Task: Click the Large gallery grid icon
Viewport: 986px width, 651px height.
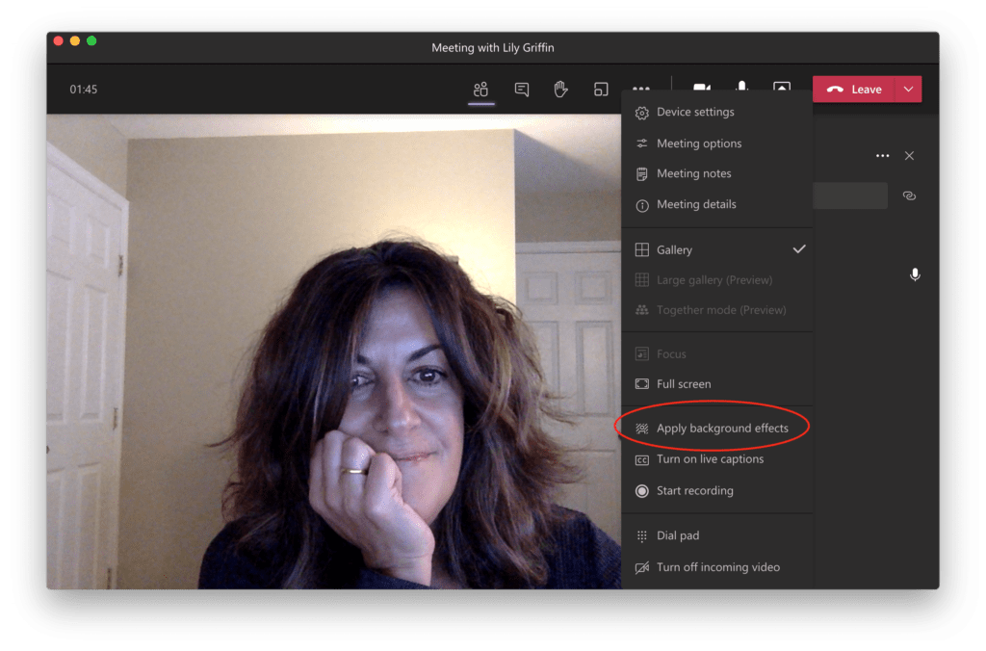Action: pyautogui.click(x=642, y=280)
